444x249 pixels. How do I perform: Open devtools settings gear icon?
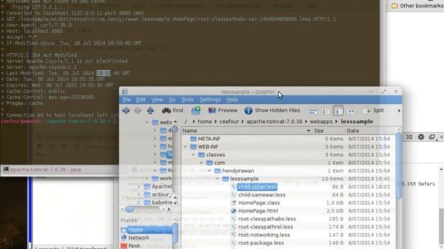pyautogui.click(x=421, y=137)
